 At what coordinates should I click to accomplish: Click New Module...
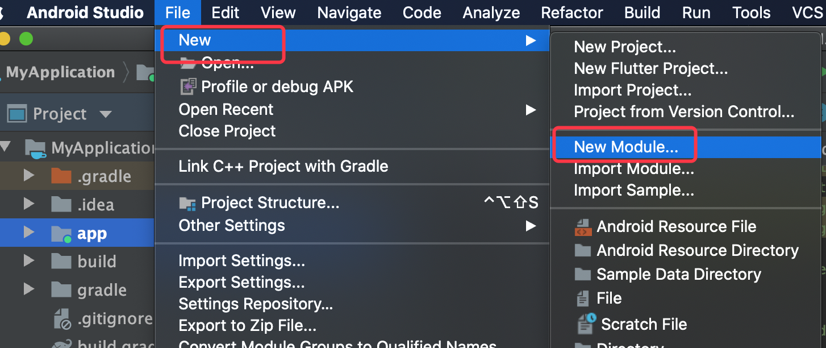(624, 147)
